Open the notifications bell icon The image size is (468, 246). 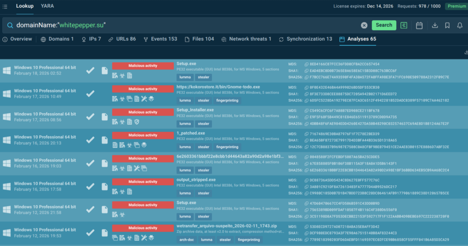coord(460,25)
